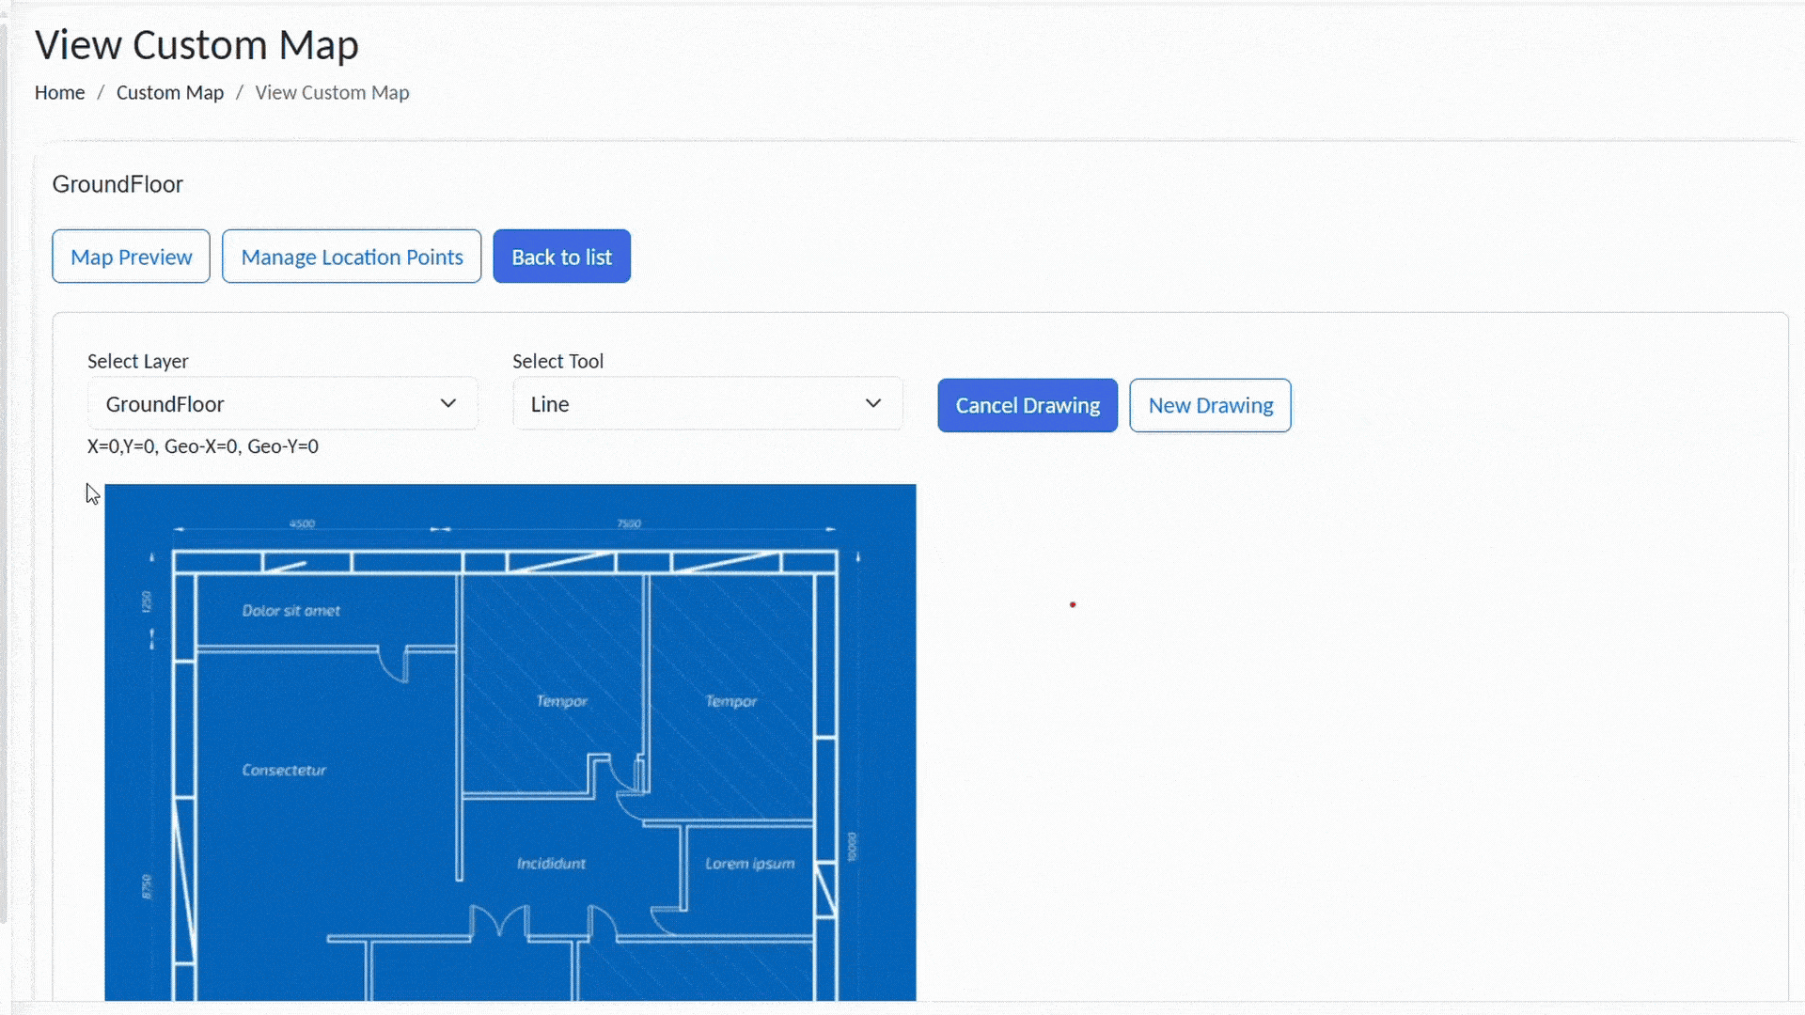Start a New Drawing
1805x1015 pixels.
[x=1210, y=405]
